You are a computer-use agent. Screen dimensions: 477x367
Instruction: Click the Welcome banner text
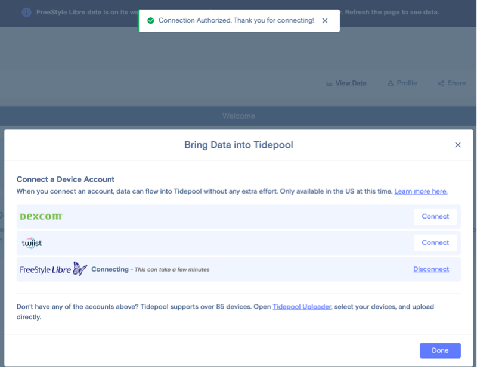click(x=238, y=116)
